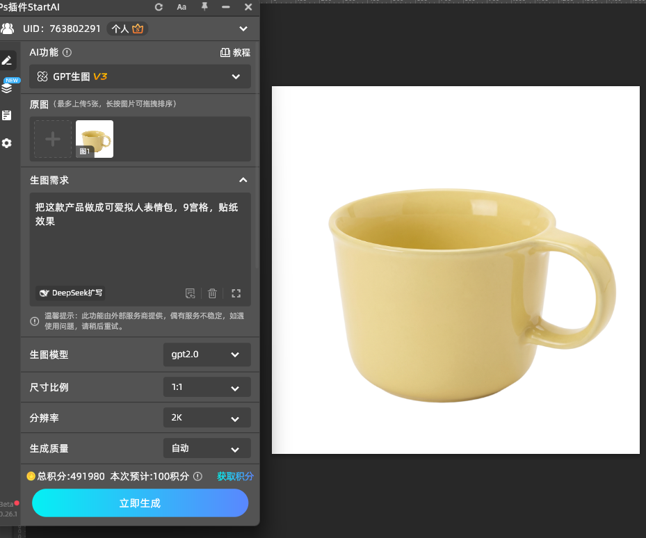Open the Aa font size setting

181,7
